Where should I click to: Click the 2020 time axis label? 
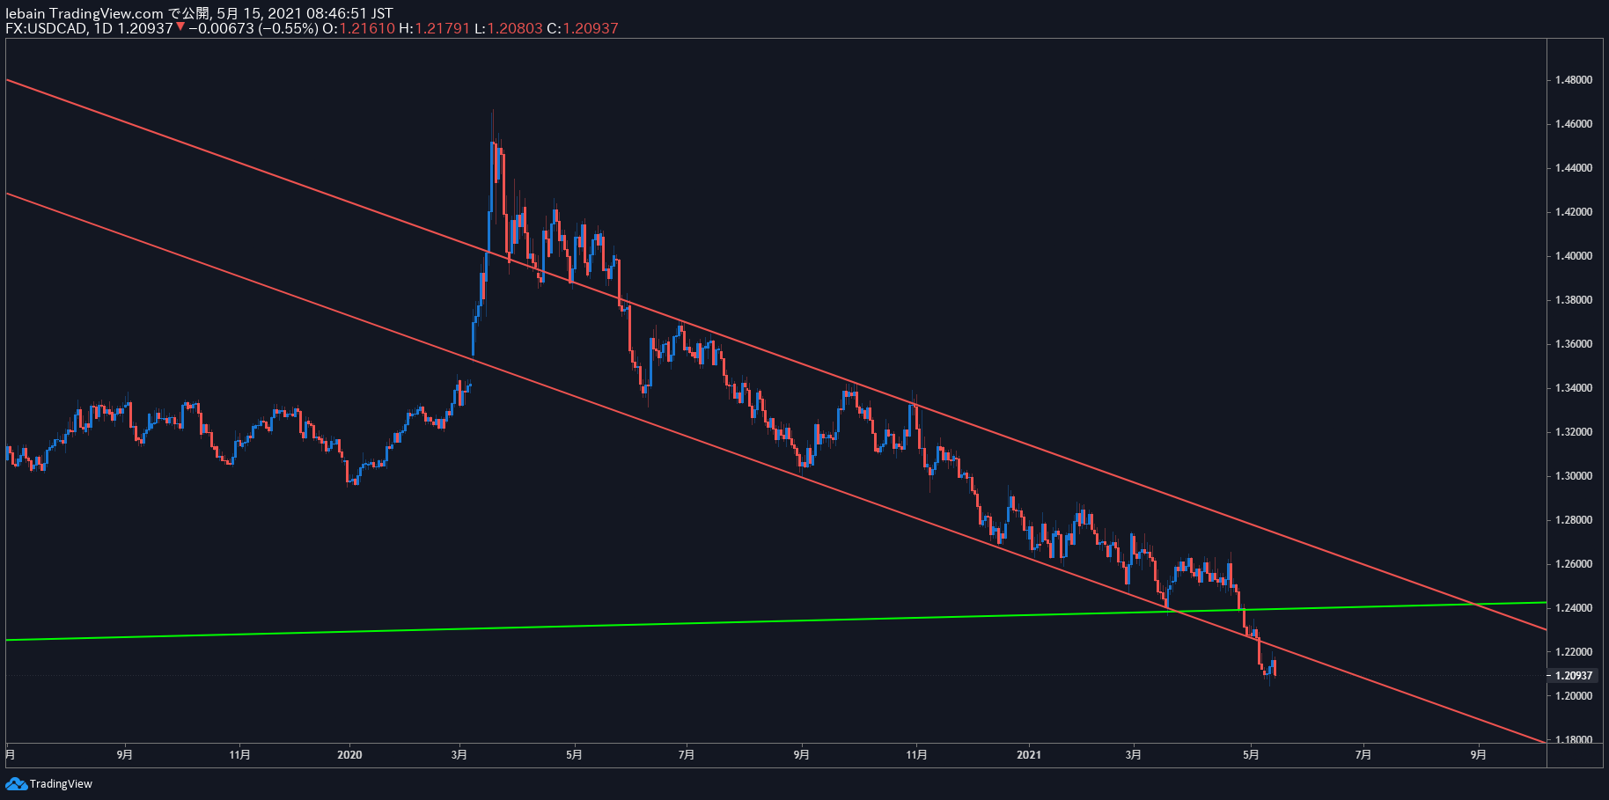tap(349, 754)
